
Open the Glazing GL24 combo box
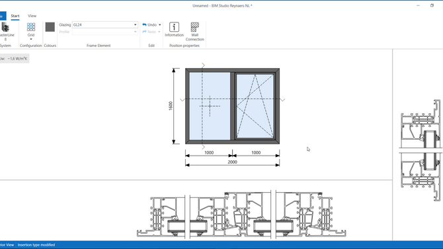coord(105,25)
